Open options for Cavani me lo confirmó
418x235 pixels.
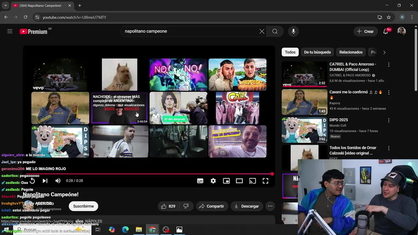(389, 92)
